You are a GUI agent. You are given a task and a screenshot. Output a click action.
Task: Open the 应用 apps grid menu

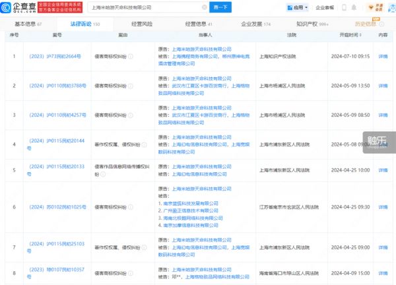coord(298,8)
